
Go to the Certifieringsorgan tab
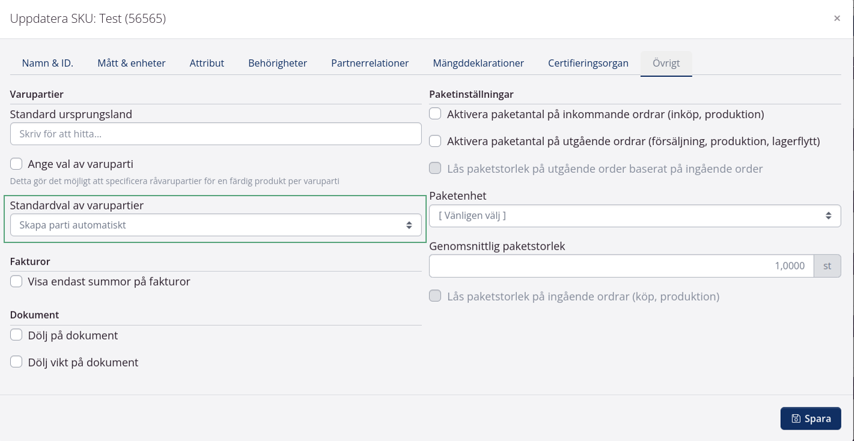[588, 62]
